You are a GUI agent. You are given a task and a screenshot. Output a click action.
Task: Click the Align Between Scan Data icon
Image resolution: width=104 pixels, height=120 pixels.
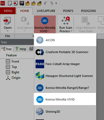(86, 21)
